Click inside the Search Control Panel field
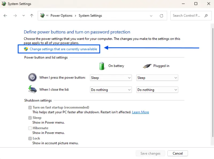 [x=187, y=15]
